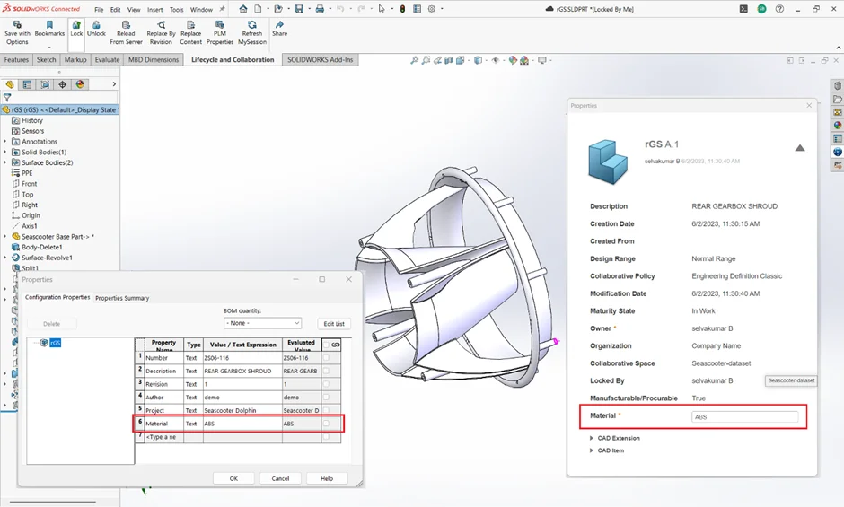Screen dimensions: 844x507
Task: Click Replace Content icon
Action: click(190, 25)
